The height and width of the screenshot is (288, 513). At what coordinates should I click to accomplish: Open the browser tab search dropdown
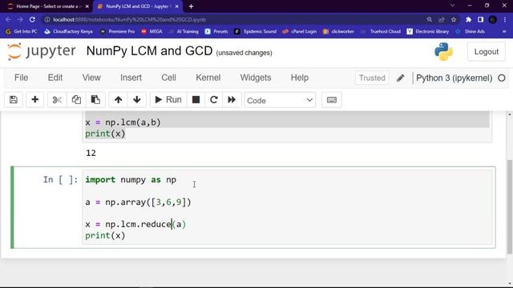click(x=452, y=6)
